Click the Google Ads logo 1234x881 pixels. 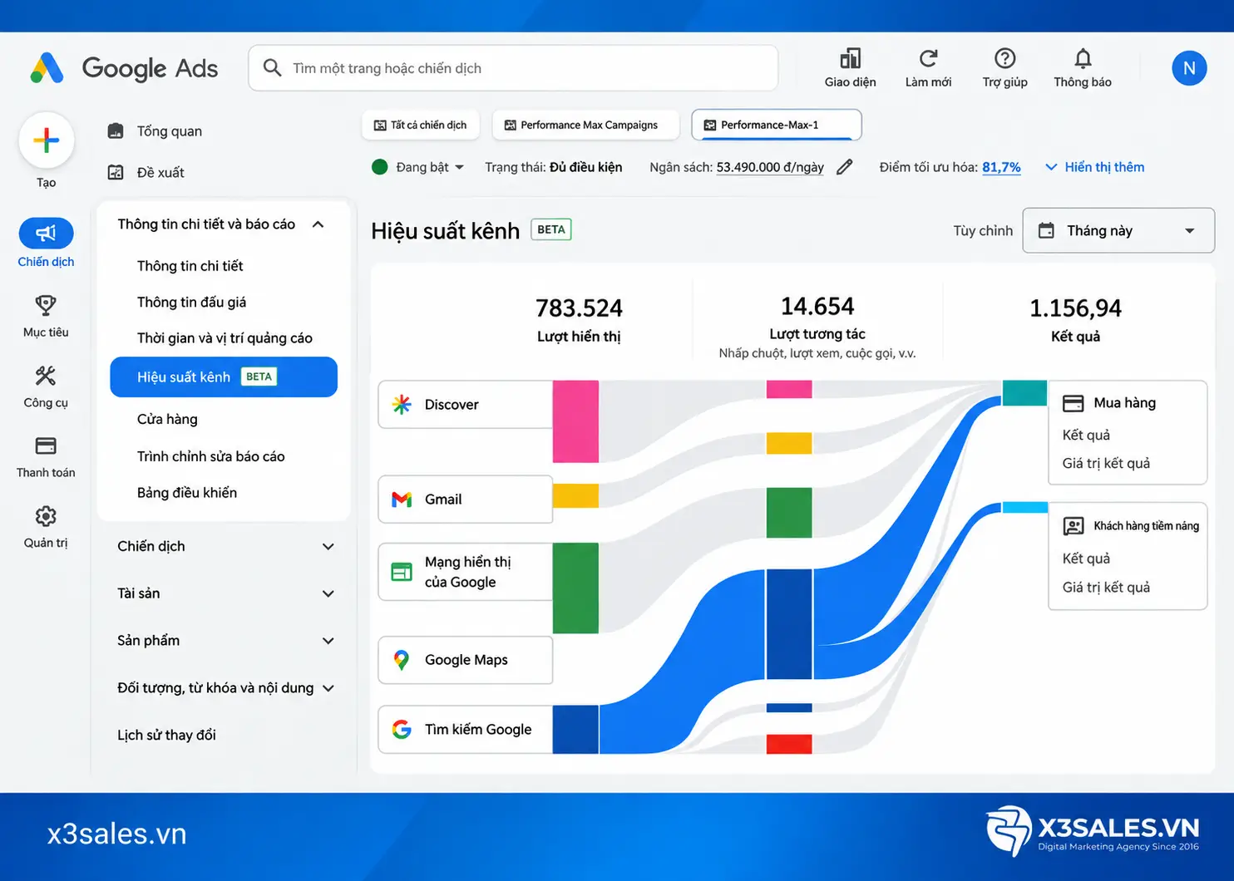[x=124, y=68]
